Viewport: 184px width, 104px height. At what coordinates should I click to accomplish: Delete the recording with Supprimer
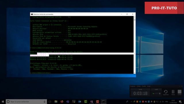(x=166, y=92)
